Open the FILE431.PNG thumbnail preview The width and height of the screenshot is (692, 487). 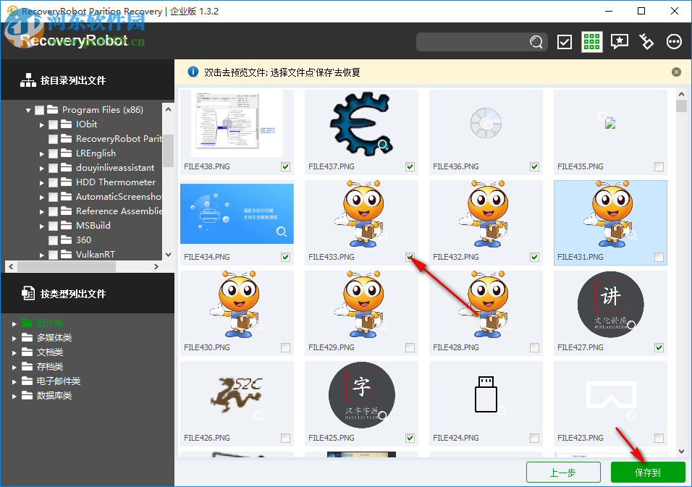610,217
